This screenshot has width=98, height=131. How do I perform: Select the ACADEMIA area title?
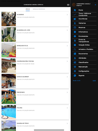click(20, 15)
